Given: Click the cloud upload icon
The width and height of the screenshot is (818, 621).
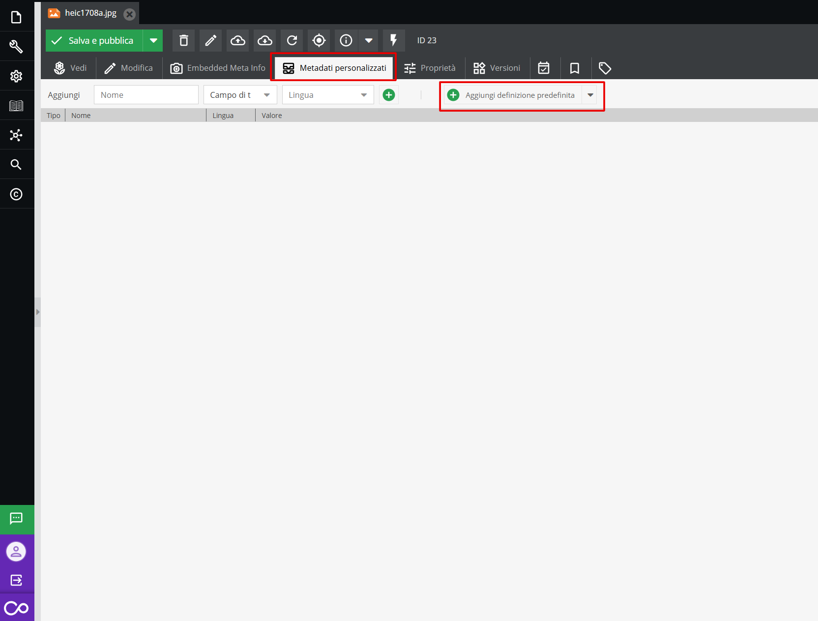Looking at the screenshot, I should tap(238, 40).
